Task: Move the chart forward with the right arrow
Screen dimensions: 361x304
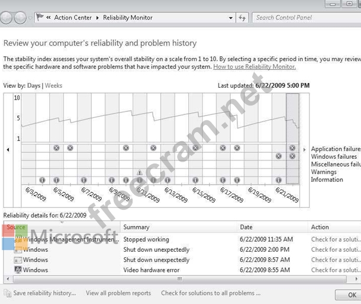Action: [304, 150]
